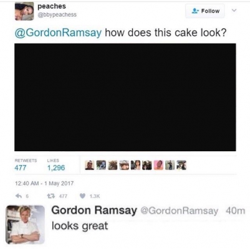Click the Follow button for peaches
Viewport: 250px width, 249px height.
tap(205, 11)
